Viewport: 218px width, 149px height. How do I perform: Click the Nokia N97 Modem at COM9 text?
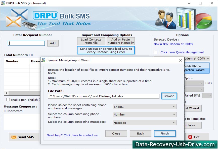coord(173,44)
